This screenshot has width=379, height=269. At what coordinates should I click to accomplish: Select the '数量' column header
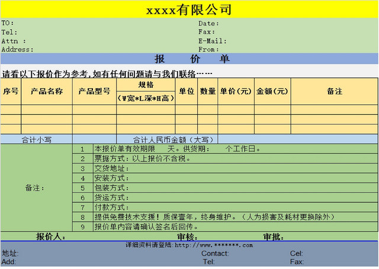(x=208, y=91)
